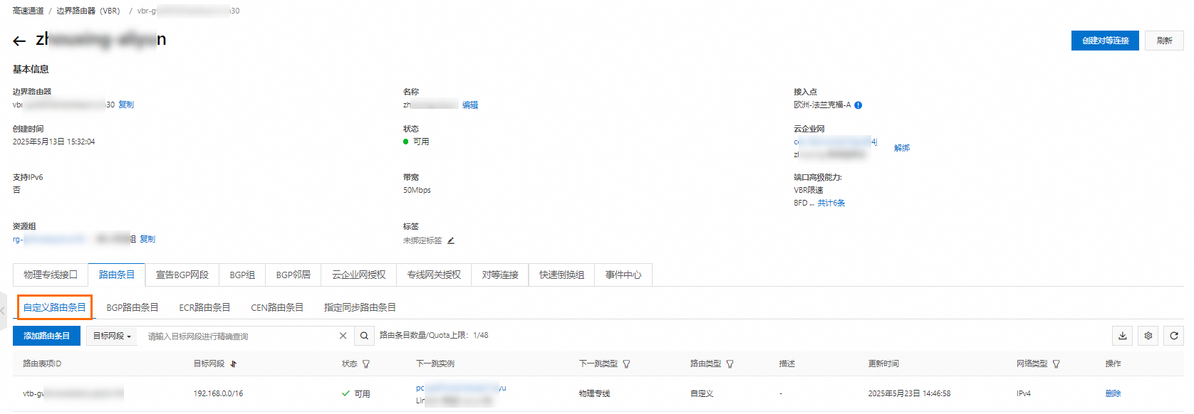Click the info icon beside 欧洲-法兰克福-A

pyautogui.click(x=858, y=105)
